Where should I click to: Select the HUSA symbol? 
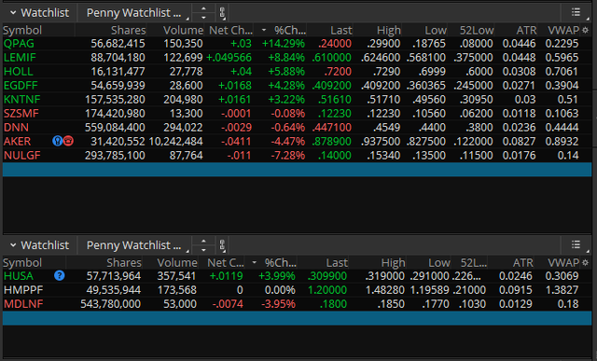tap(19, 276)
